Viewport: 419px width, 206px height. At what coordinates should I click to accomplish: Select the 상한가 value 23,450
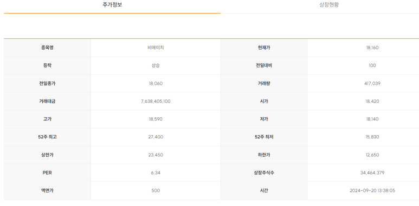pos(156,155)
